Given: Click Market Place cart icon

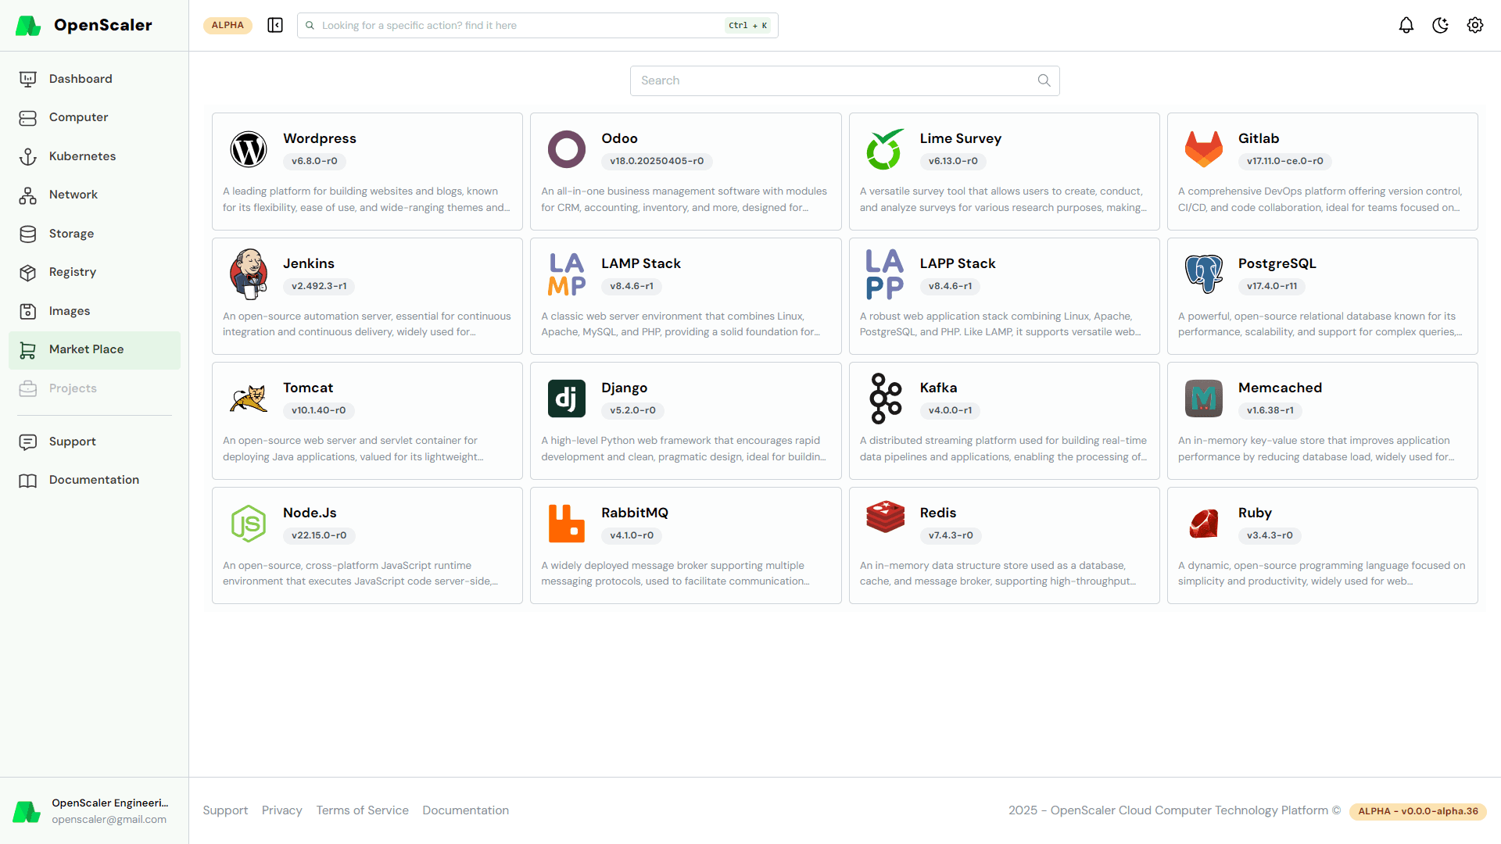Looking at the screenshot, I should 28,349.
